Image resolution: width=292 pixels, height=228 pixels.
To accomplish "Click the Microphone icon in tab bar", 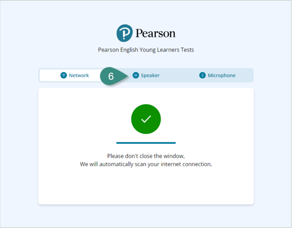I will (202, 75).
